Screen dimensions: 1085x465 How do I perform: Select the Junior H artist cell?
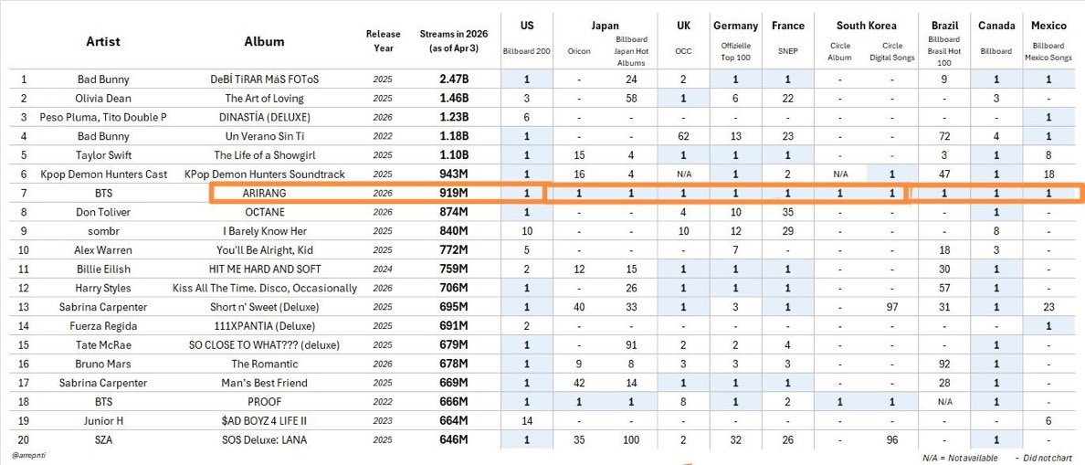click(103, 420)
